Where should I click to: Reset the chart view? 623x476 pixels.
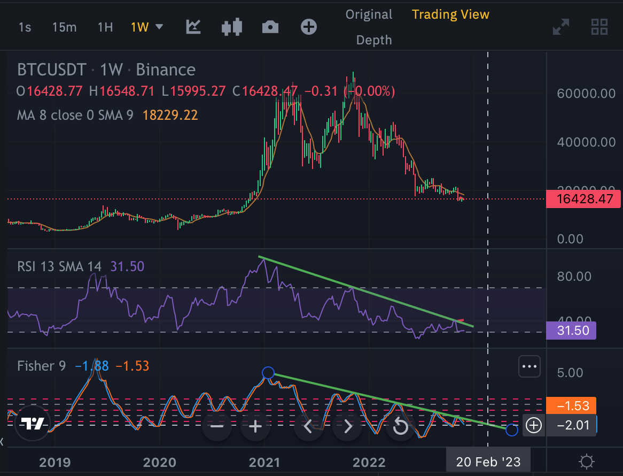pyautogui.click(x=401, y=427)
